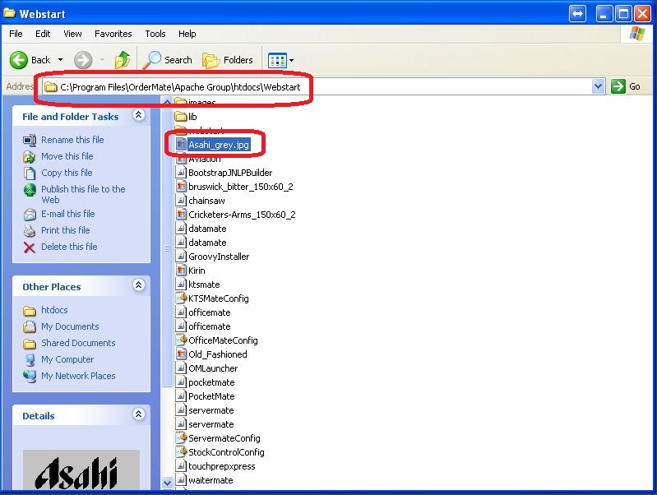The image size is (657, 495).
Task: Click the printer icon in tasks
Action: [30, 231]
